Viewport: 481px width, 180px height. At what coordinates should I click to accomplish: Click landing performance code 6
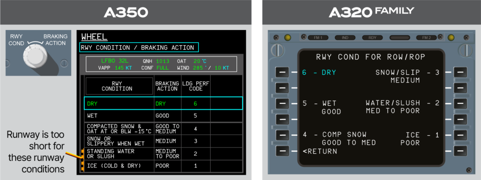[196, 104]
